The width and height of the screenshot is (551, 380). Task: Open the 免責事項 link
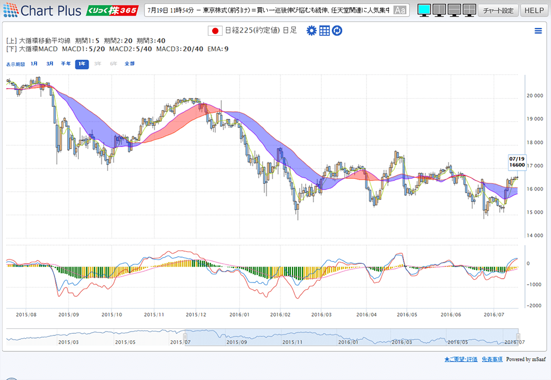(492, 359)
